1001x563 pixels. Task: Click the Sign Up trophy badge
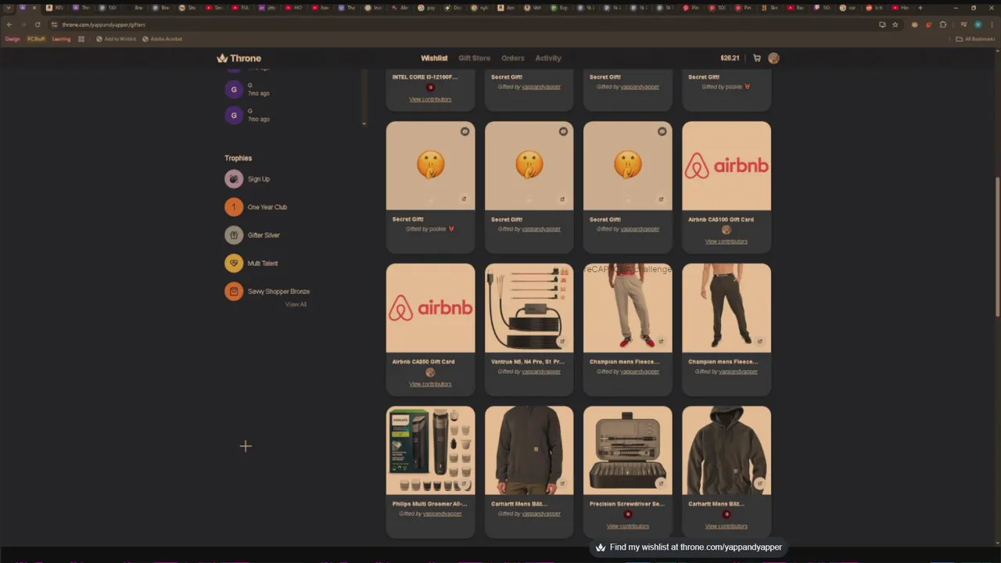pyautogui.click(x=234, y=179)
